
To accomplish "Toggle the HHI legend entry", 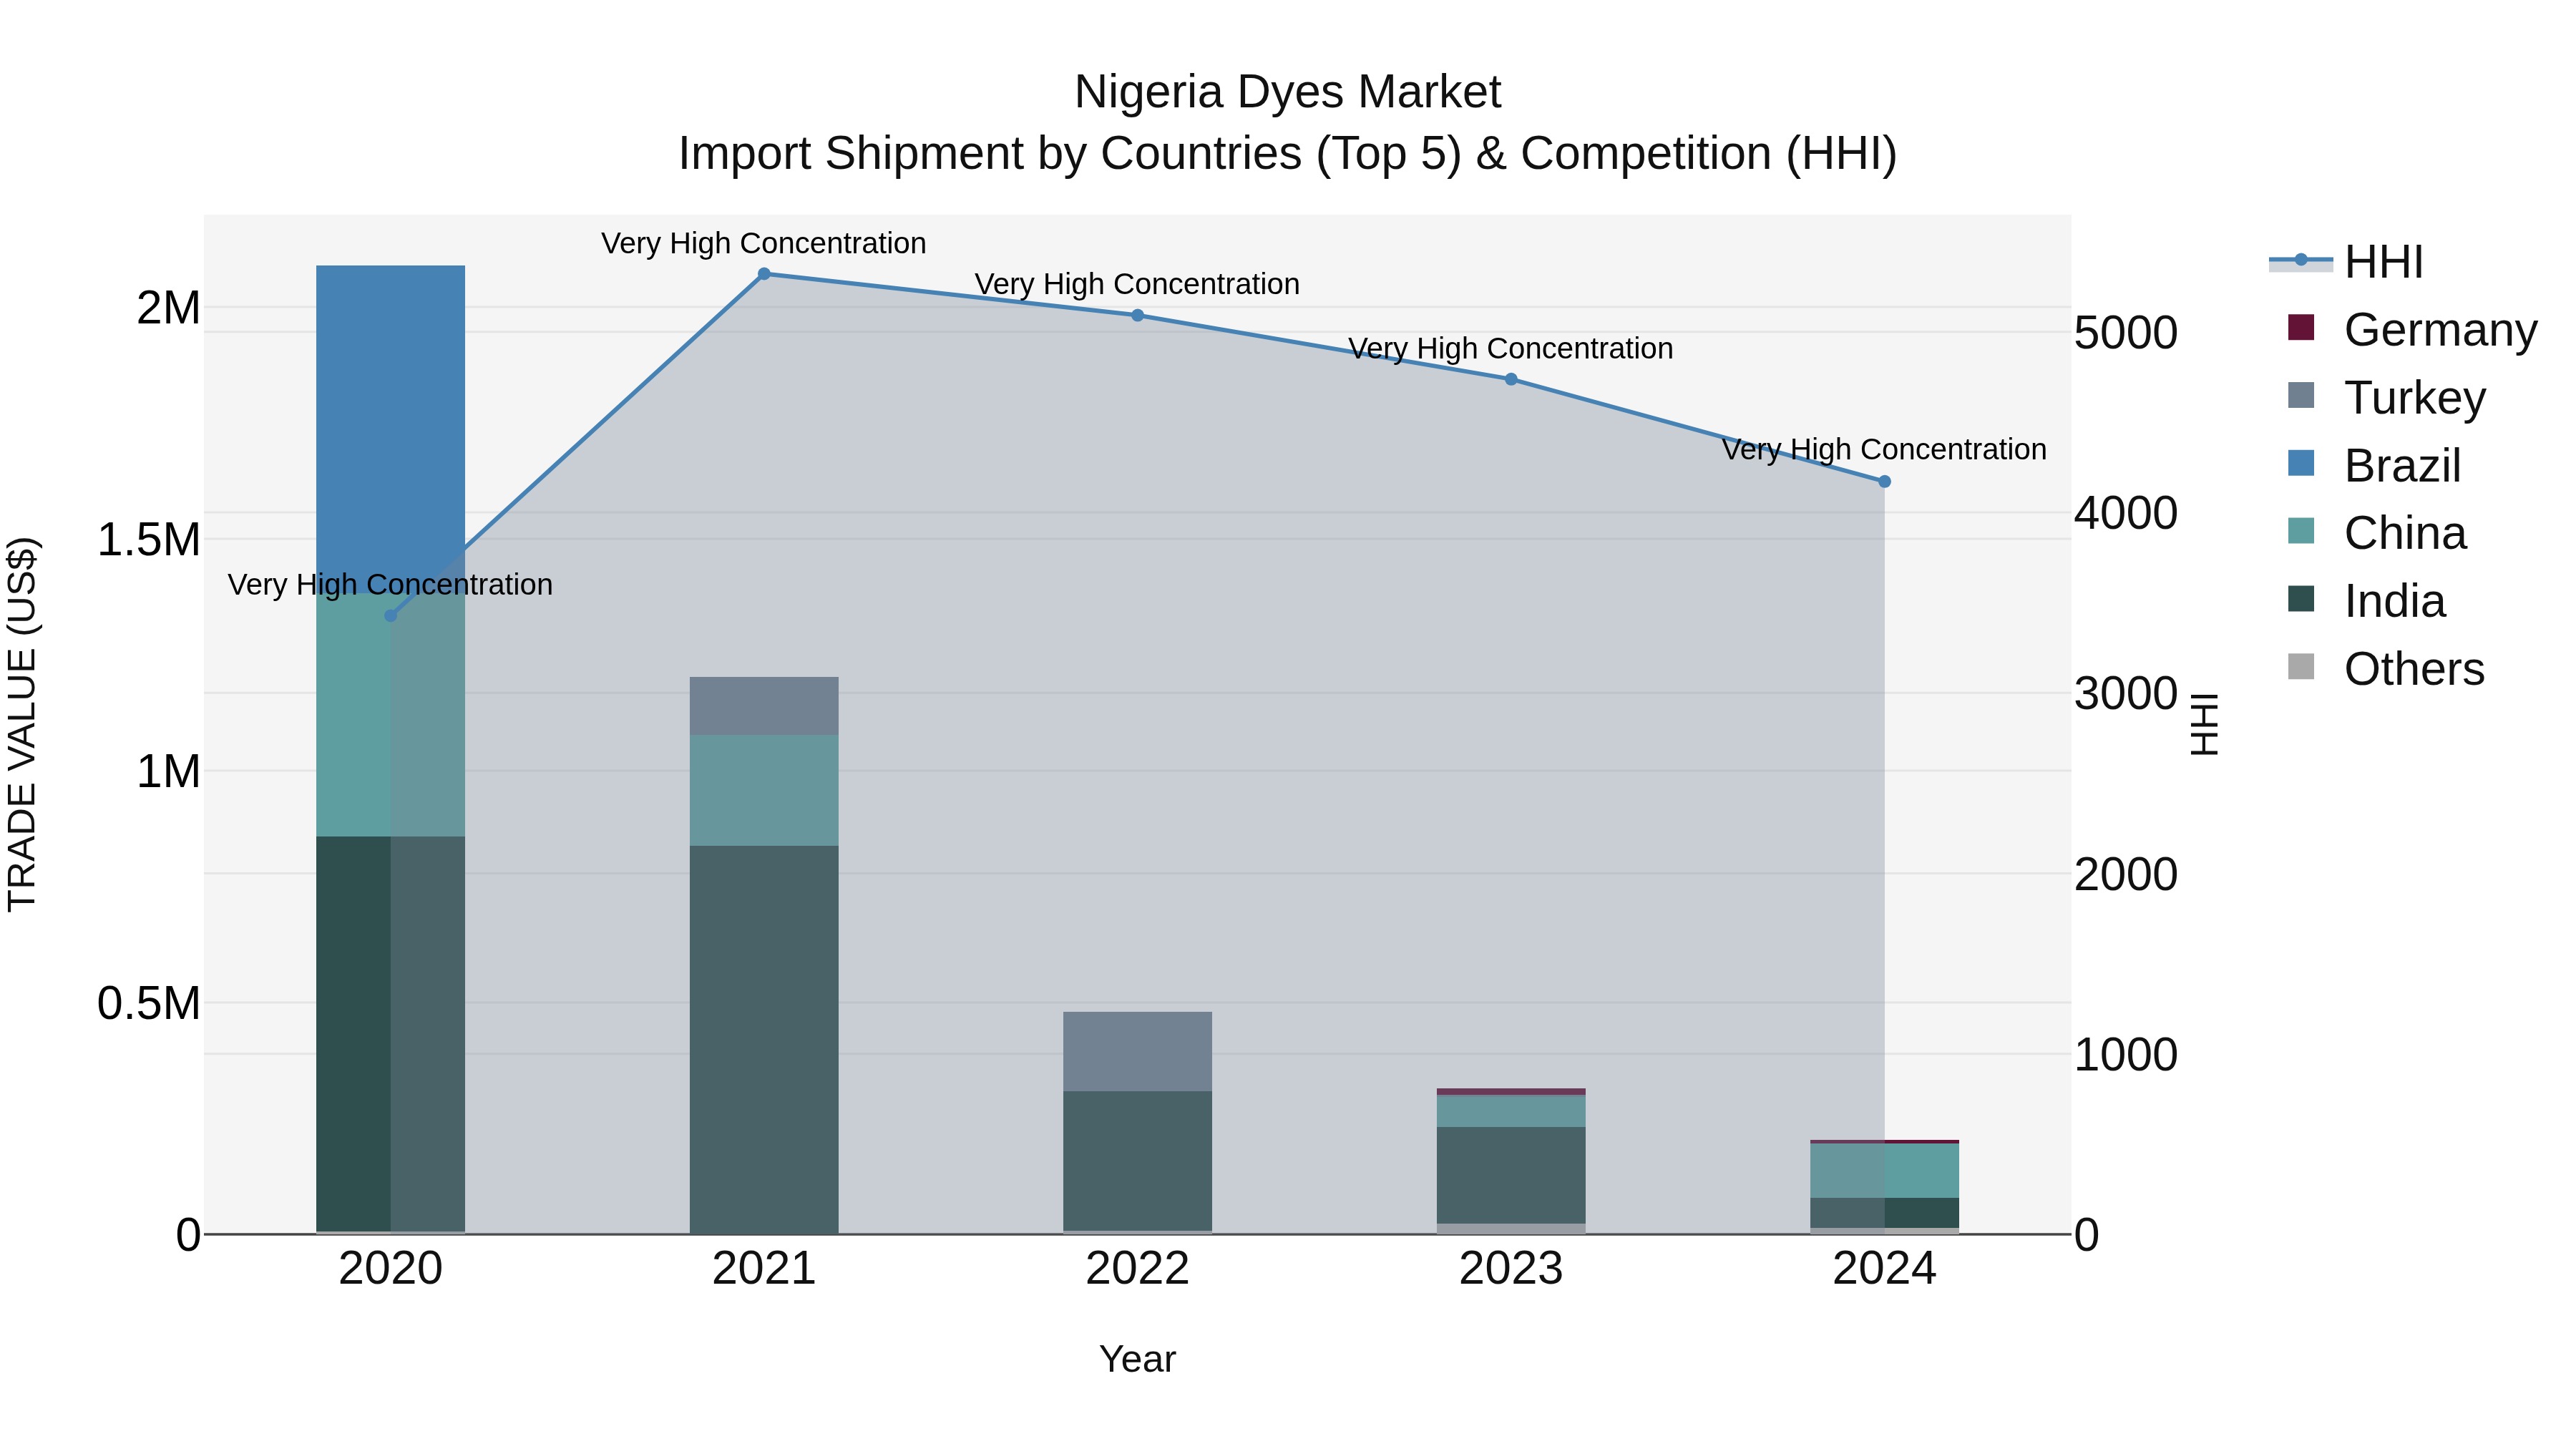I will pos(2346,262).
